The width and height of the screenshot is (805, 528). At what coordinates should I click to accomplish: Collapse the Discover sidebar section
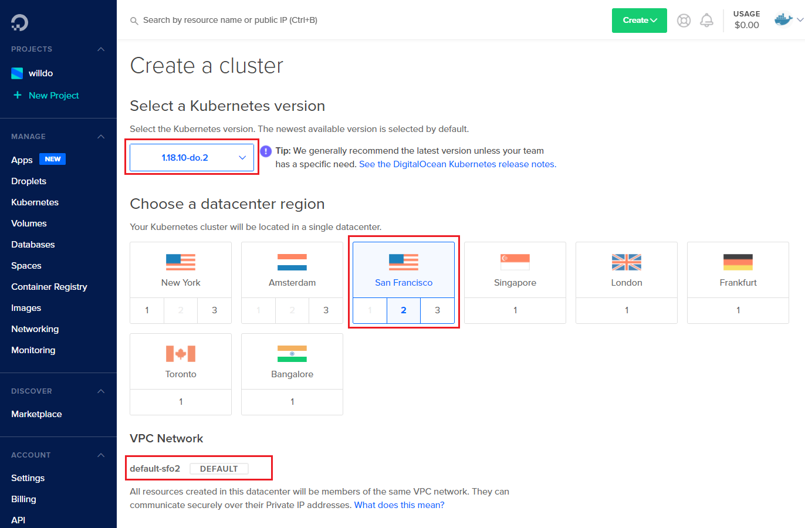pos(101,391)
